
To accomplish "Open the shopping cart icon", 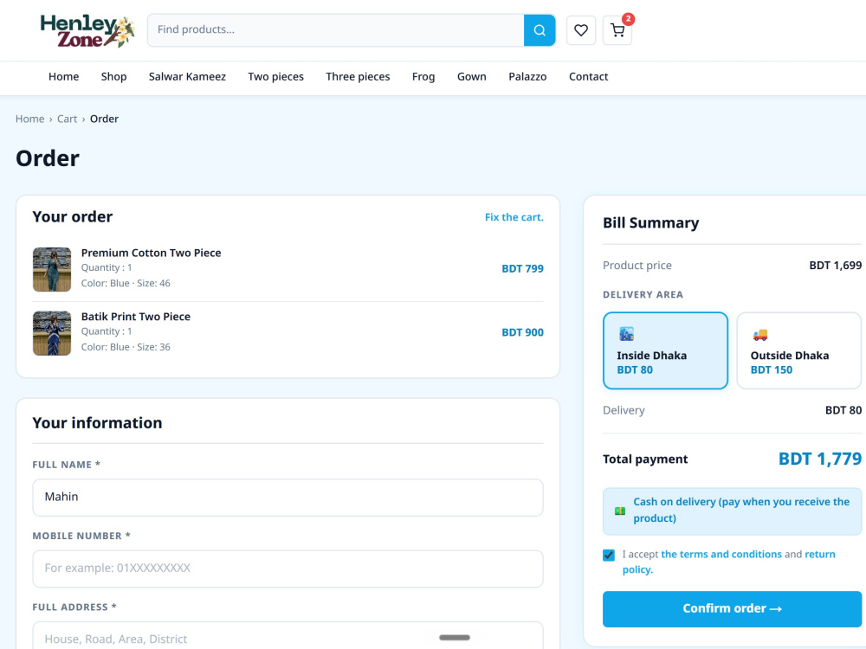I will pos(617,30).
